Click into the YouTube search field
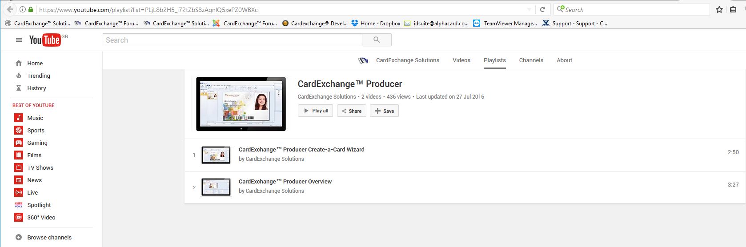 tap(233, 40)
